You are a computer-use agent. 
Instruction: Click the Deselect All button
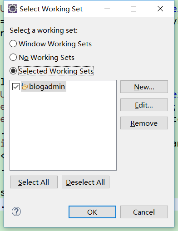click(x=85, y=182)
